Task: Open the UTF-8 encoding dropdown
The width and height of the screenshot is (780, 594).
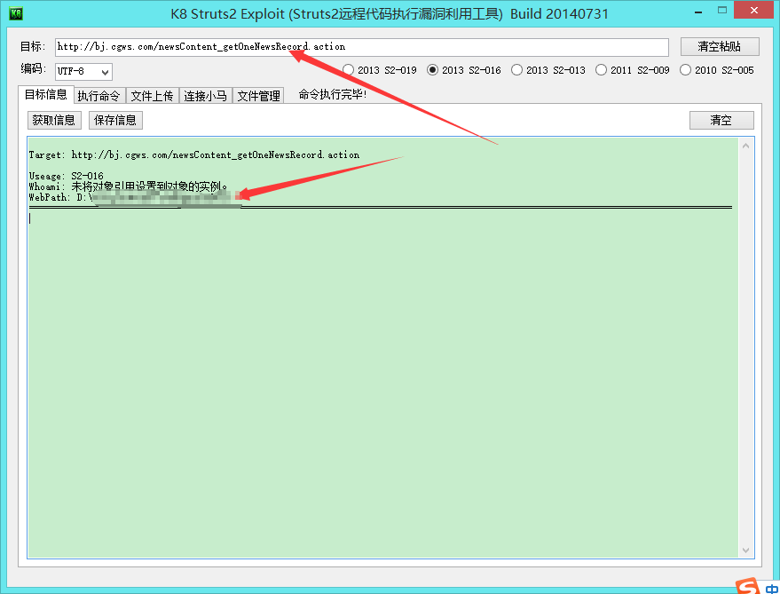Action: [x=83, y=72]
